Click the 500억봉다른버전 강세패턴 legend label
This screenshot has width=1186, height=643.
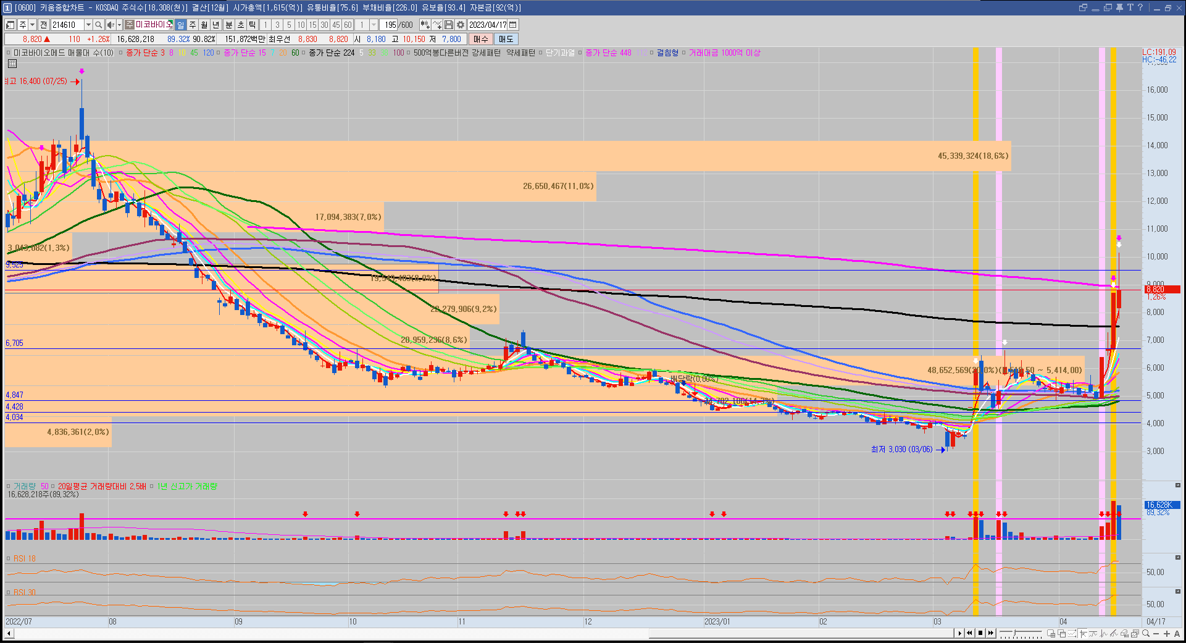pyautogui.click(x=457, y=53)
